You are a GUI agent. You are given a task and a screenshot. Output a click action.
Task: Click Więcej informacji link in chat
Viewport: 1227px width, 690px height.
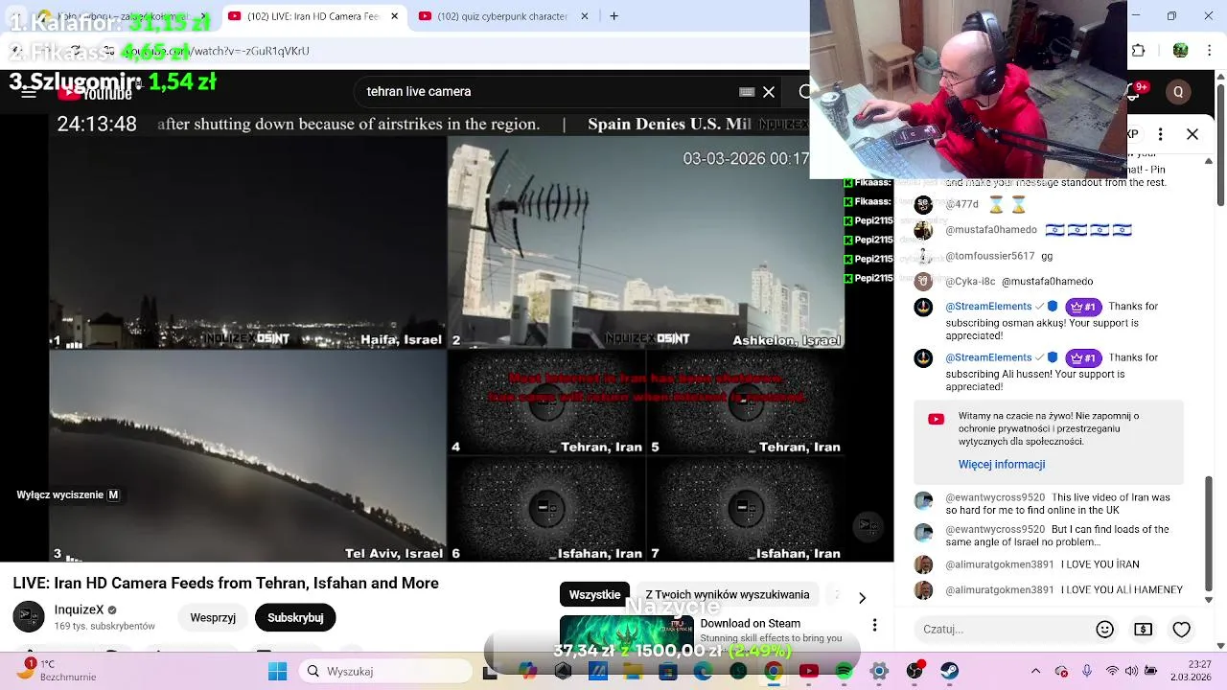(1002, 465)
